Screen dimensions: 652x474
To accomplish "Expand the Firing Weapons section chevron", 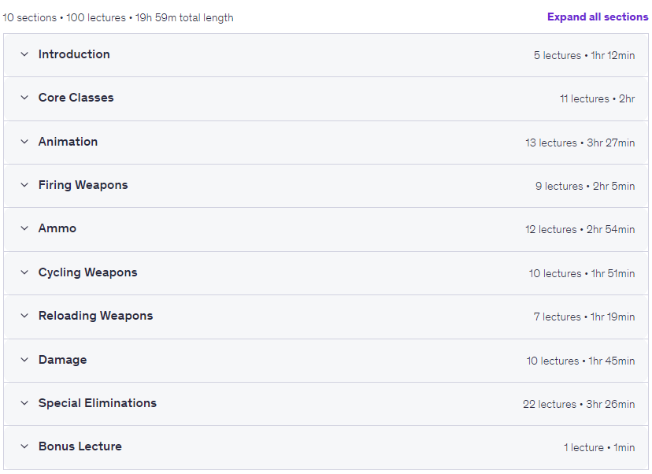I will (24, 185).
